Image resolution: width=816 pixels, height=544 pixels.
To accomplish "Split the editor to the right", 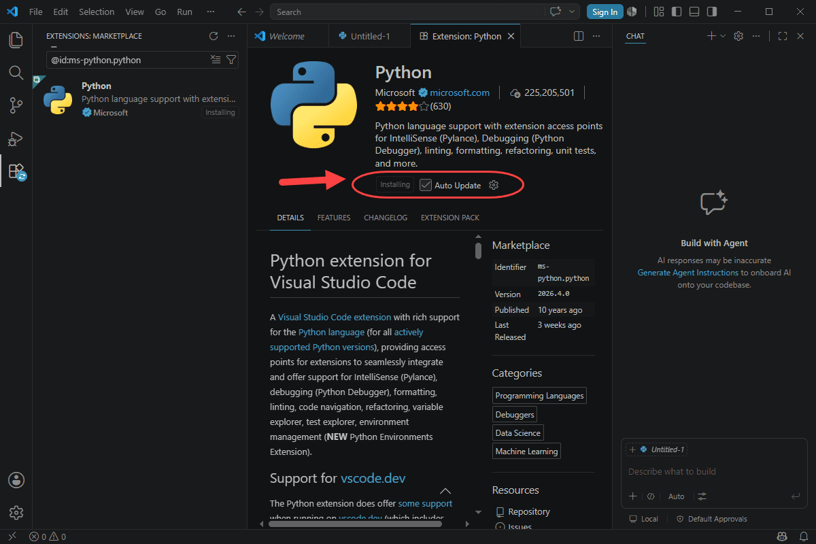I will pyautogui.click(x=579, y=36).
